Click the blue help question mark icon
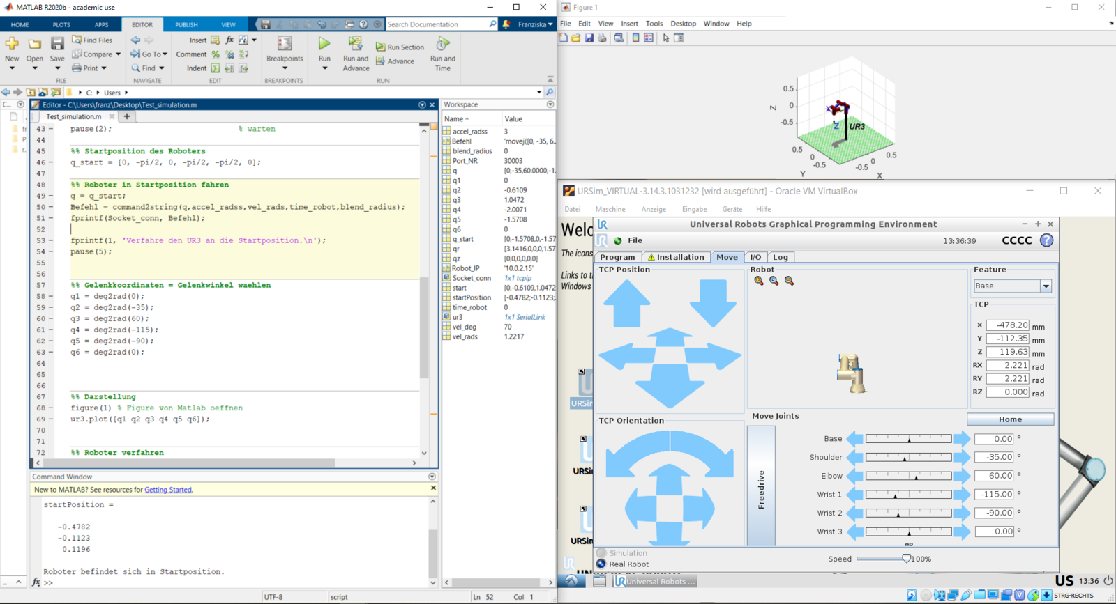Viewport: 1116px width, 604px height. tap(1046, 240)
